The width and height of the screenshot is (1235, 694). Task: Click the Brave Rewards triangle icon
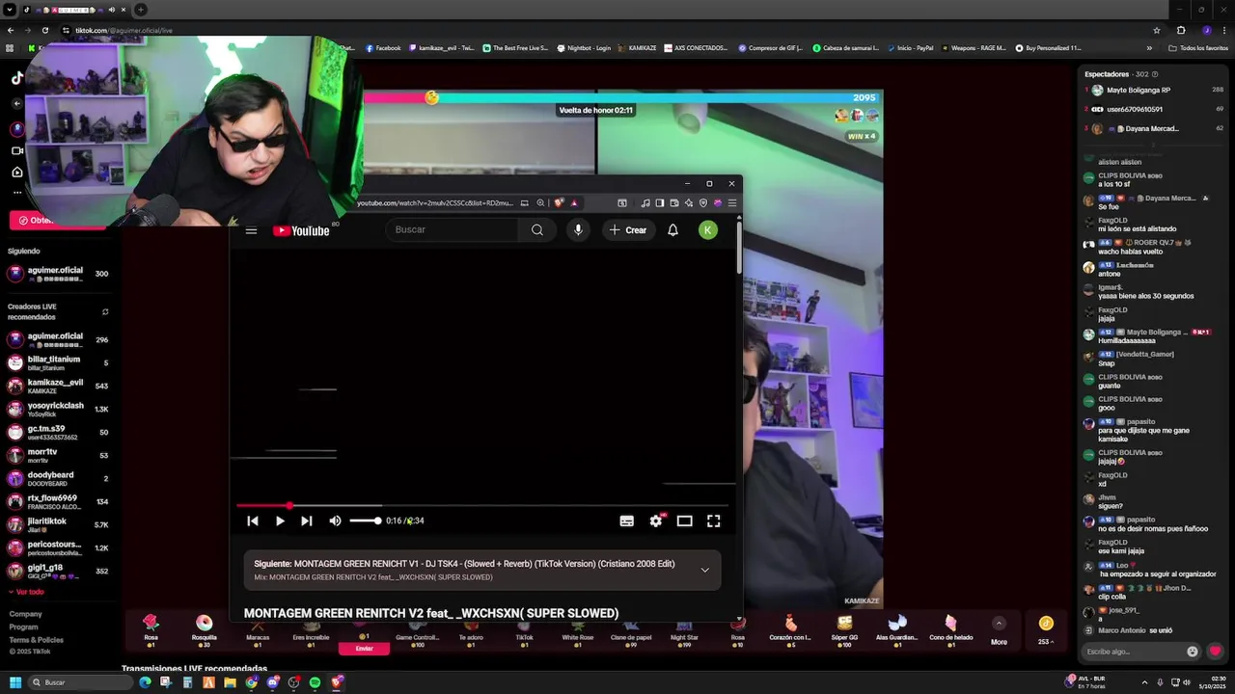coord(574,202)
